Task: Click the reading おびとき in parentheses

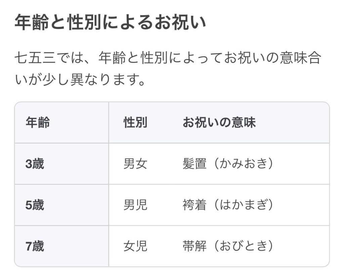Action: coord(244,246)
